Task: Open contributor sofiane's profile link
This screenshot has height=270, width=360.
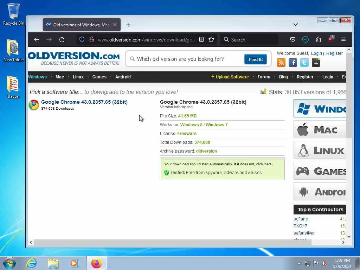Action: pos(301,219)
